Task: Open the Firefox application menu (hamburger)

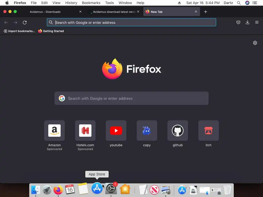Action: click(x=257, y=22)
